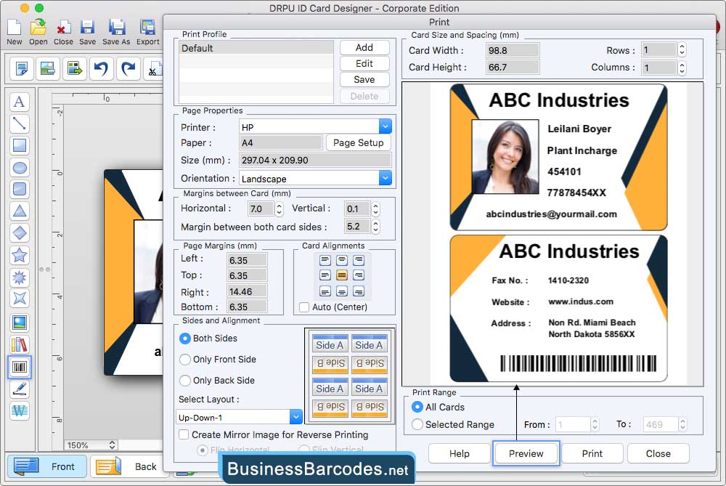Click the Save profile button

(x=364, y=80)
